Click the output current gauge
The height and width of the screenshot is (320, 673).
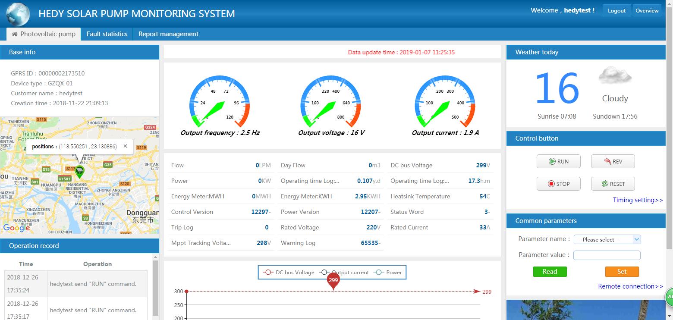(x=445, y=101)
